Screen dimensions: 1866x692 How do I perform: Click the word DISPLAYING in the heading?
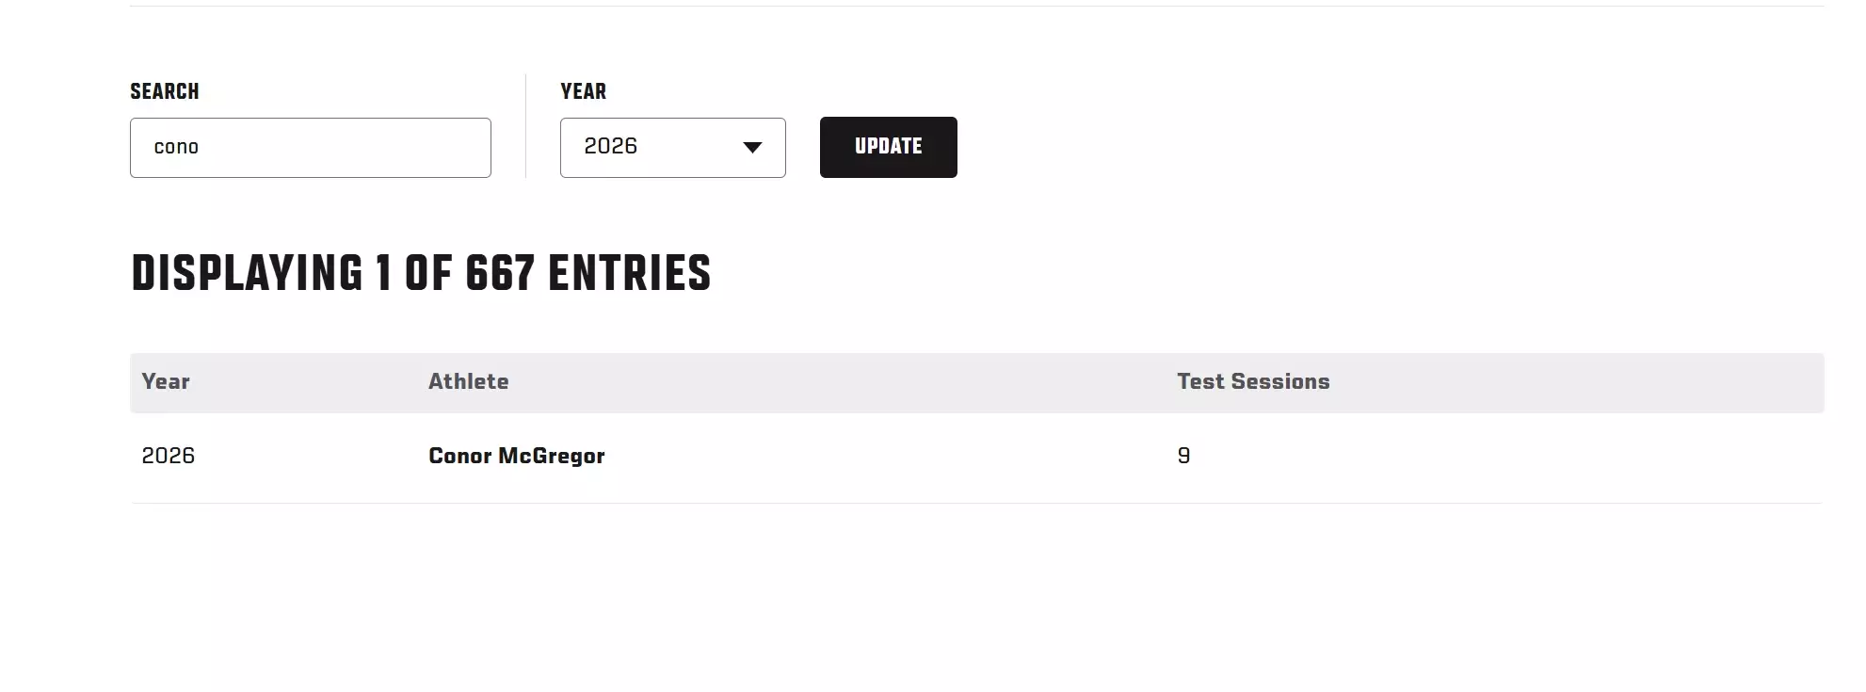click(x=247, y=274)
